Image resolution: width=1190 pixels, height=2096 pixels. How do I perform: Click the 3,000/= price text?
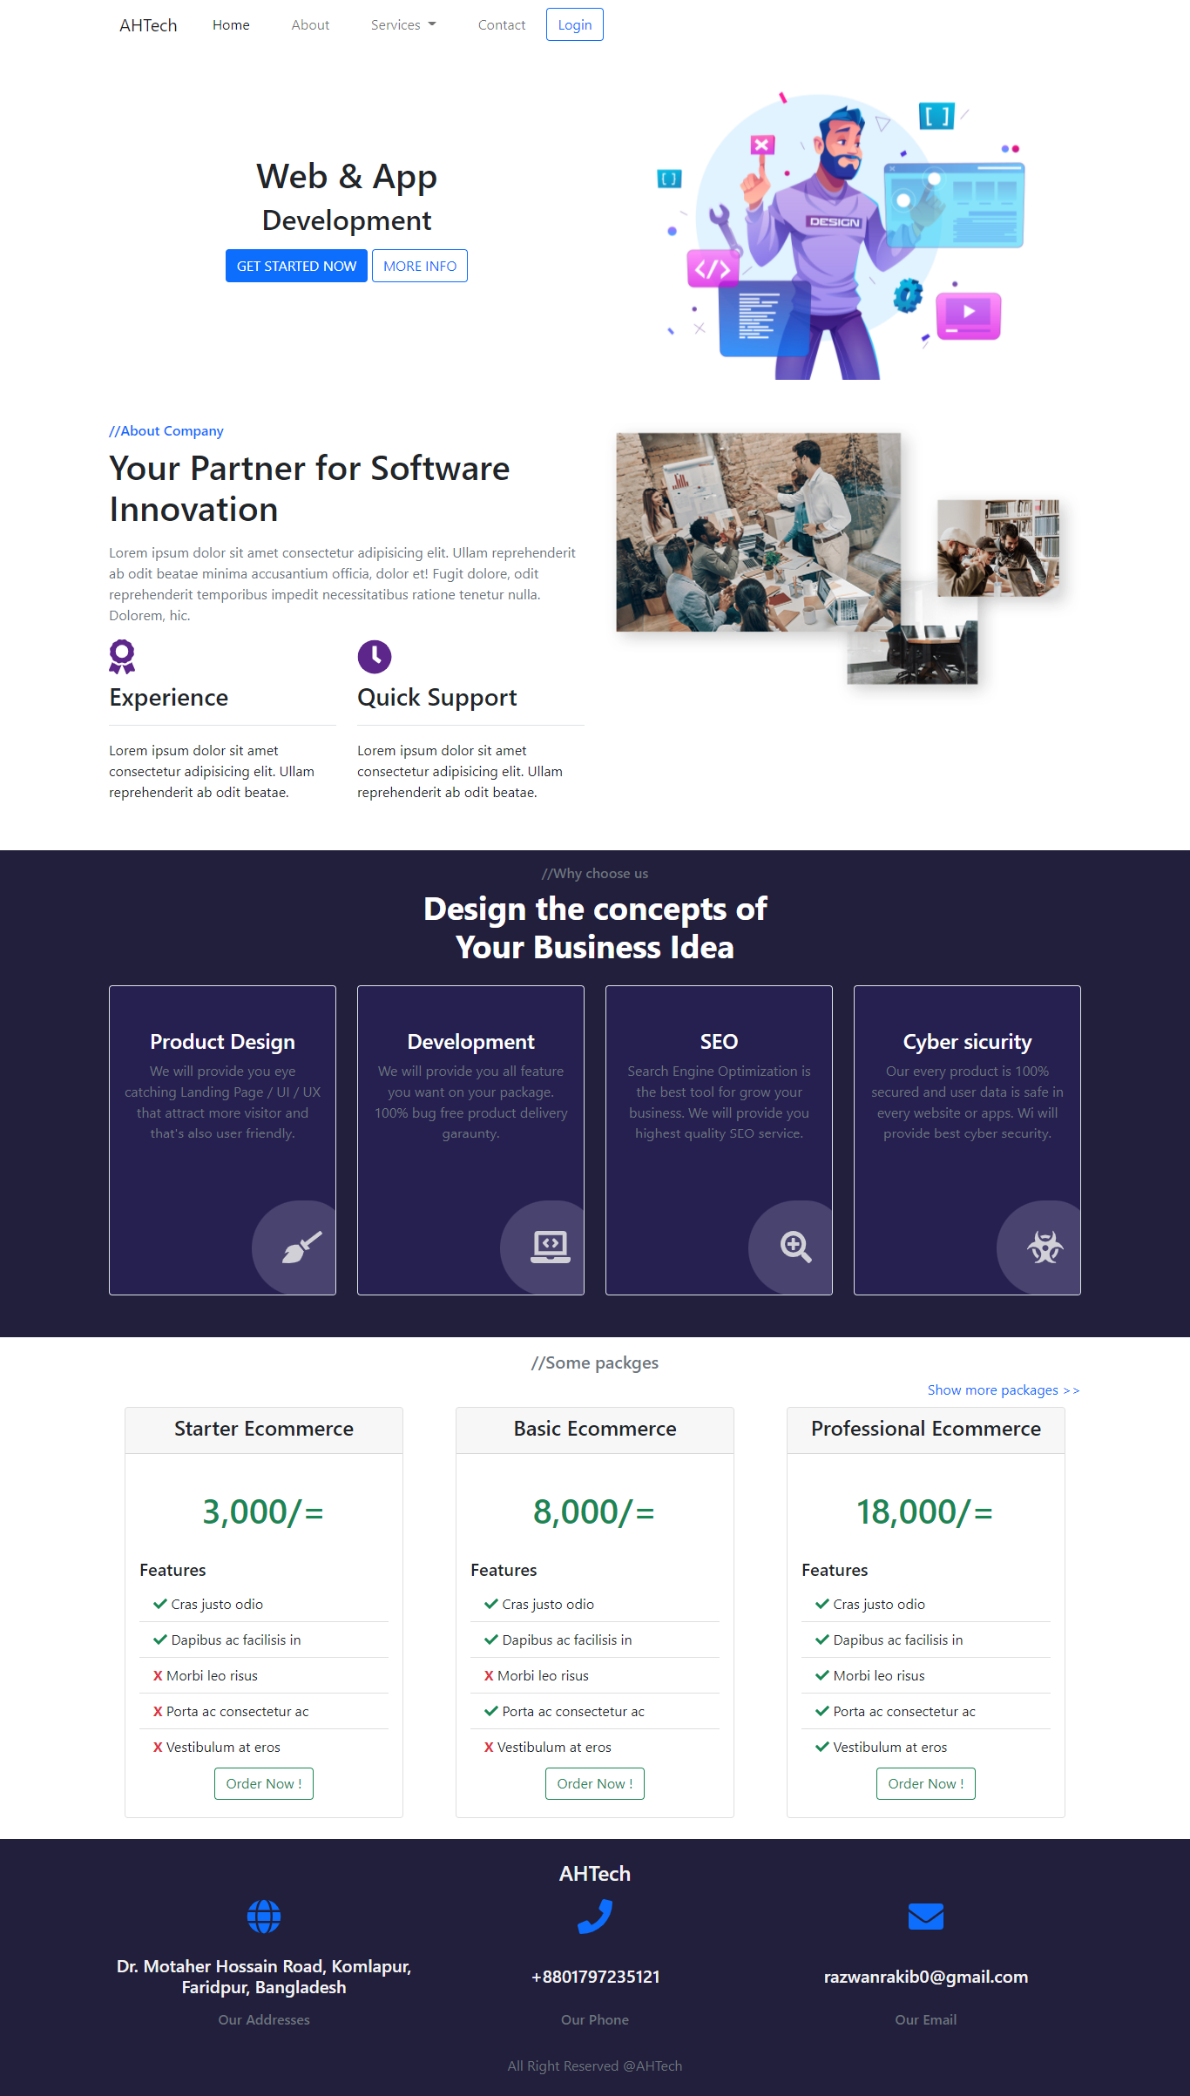264,1511
